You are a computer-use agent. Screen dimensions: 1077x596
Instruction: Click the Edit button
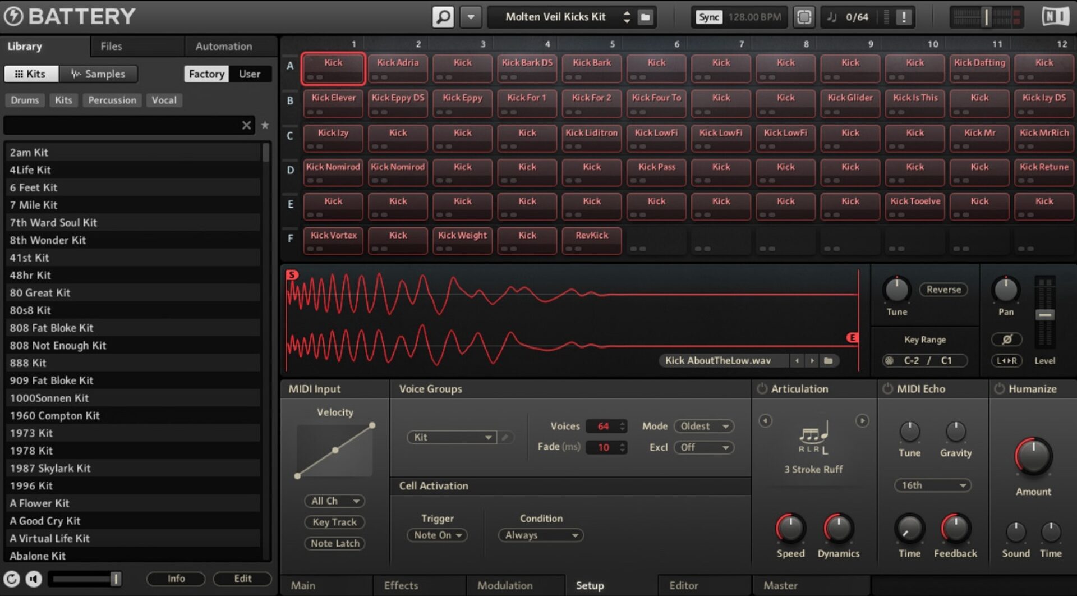click(242, 578)
